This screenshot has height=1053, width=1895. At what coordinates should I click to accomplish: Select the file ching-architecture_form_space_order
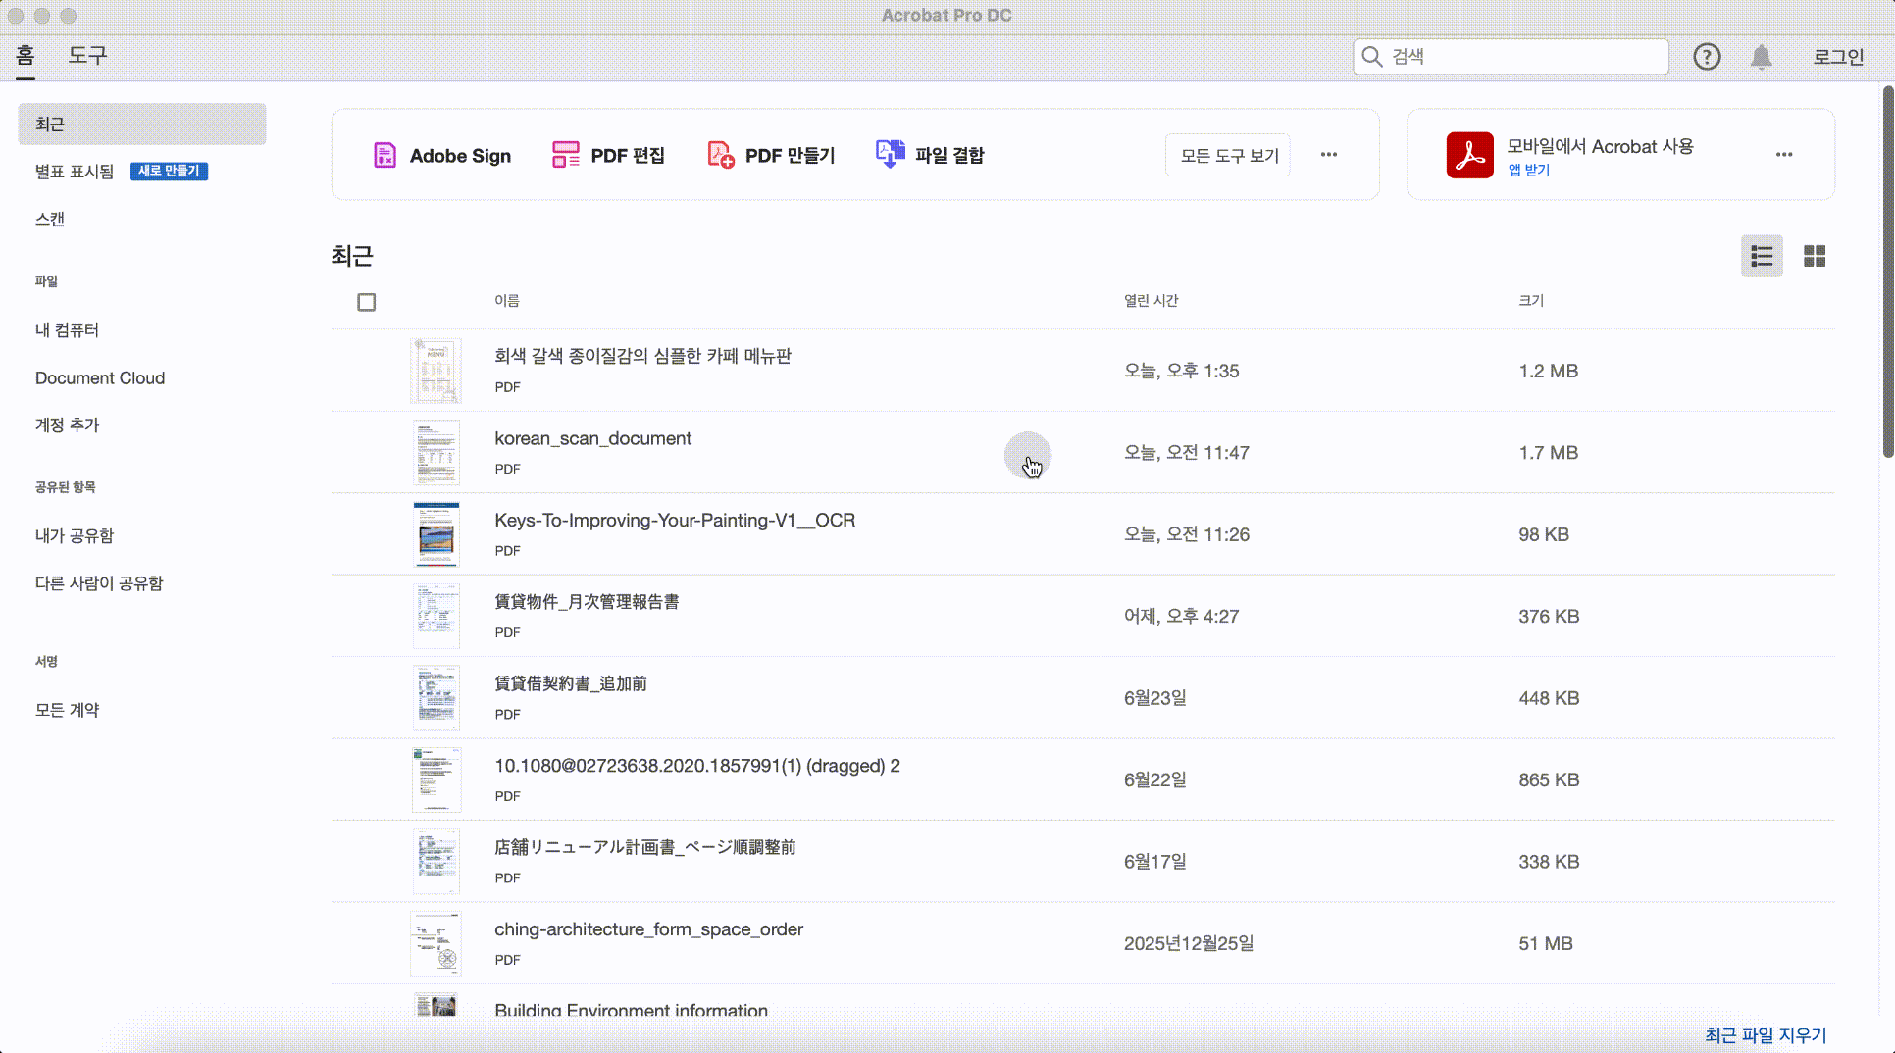648,929
